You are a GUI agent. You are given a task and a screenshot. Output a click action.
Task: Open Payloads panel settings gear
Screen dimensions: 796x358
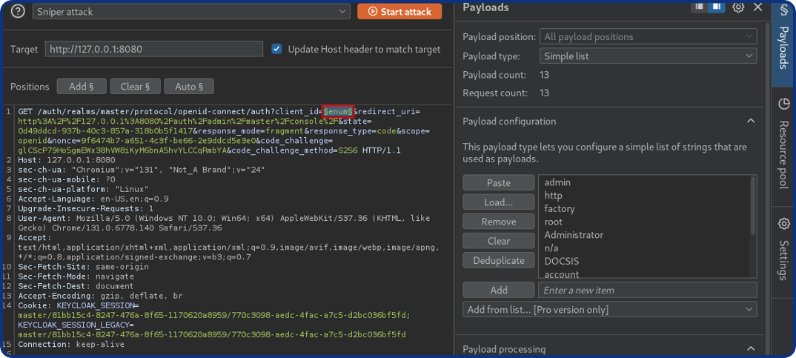738,7
